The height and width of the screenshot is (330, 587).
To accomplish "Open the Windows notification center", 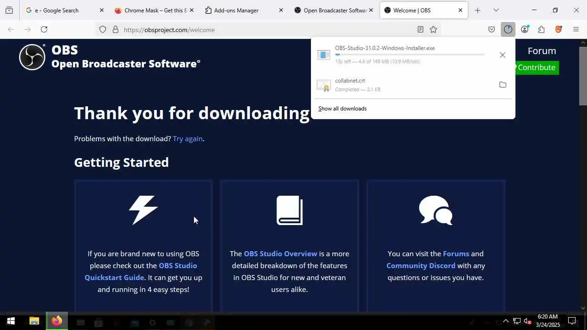I will (572, 321).
